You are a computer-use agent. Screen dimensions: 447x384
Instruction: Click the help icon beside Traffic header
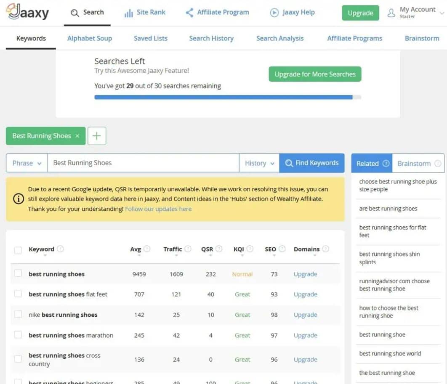188,249
